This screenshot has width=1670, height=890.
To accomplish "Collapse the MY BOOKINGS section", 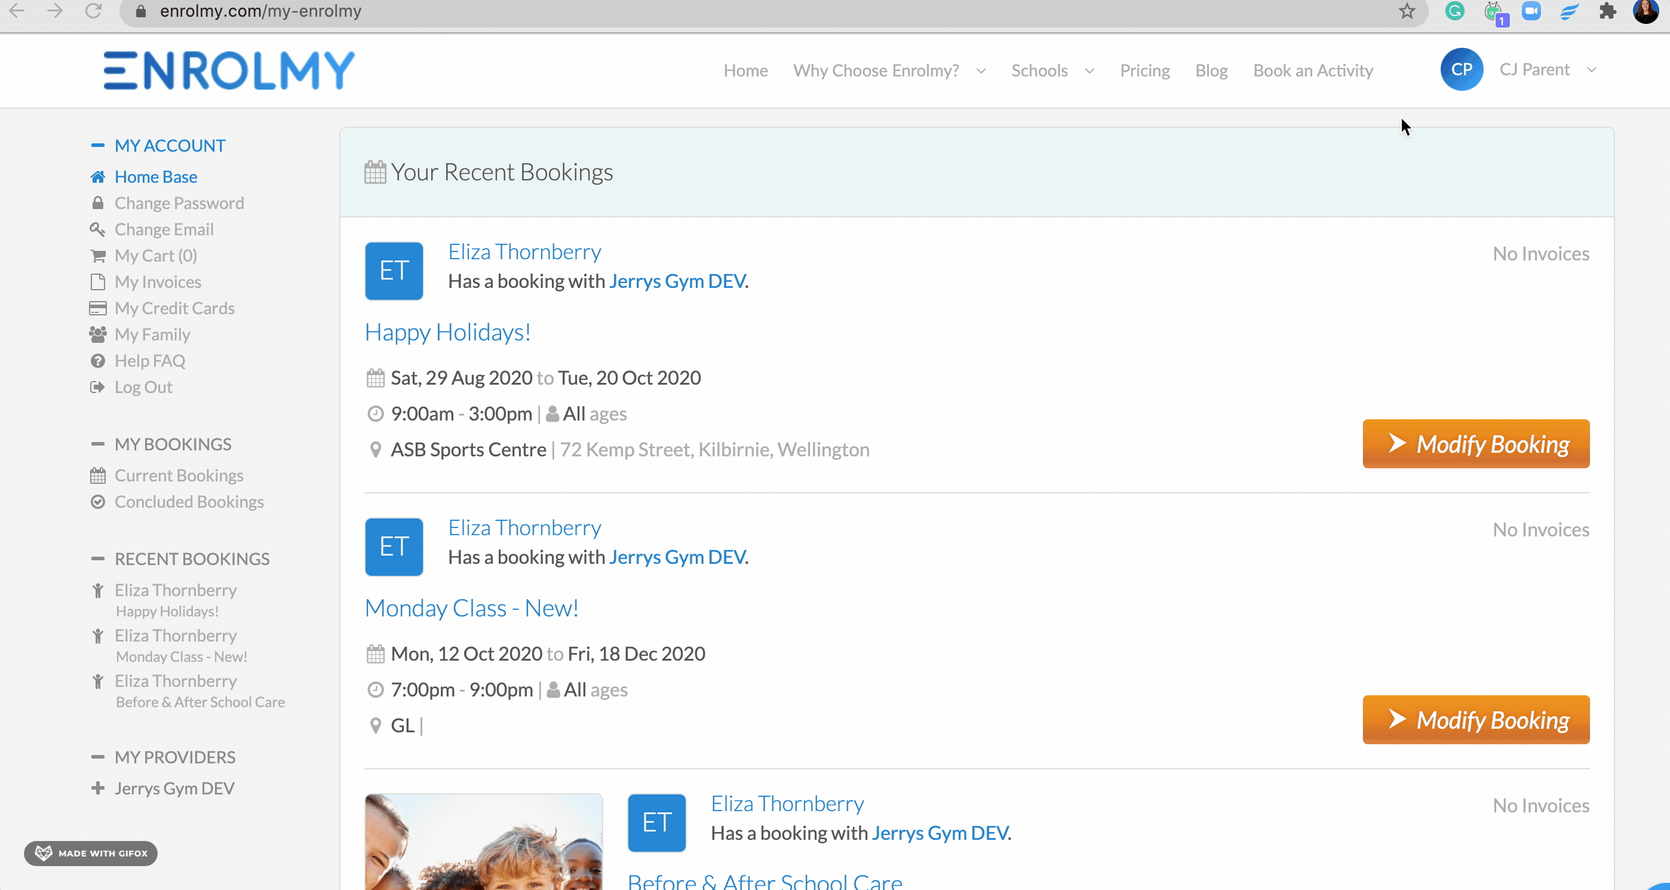I will click(98, 444).
